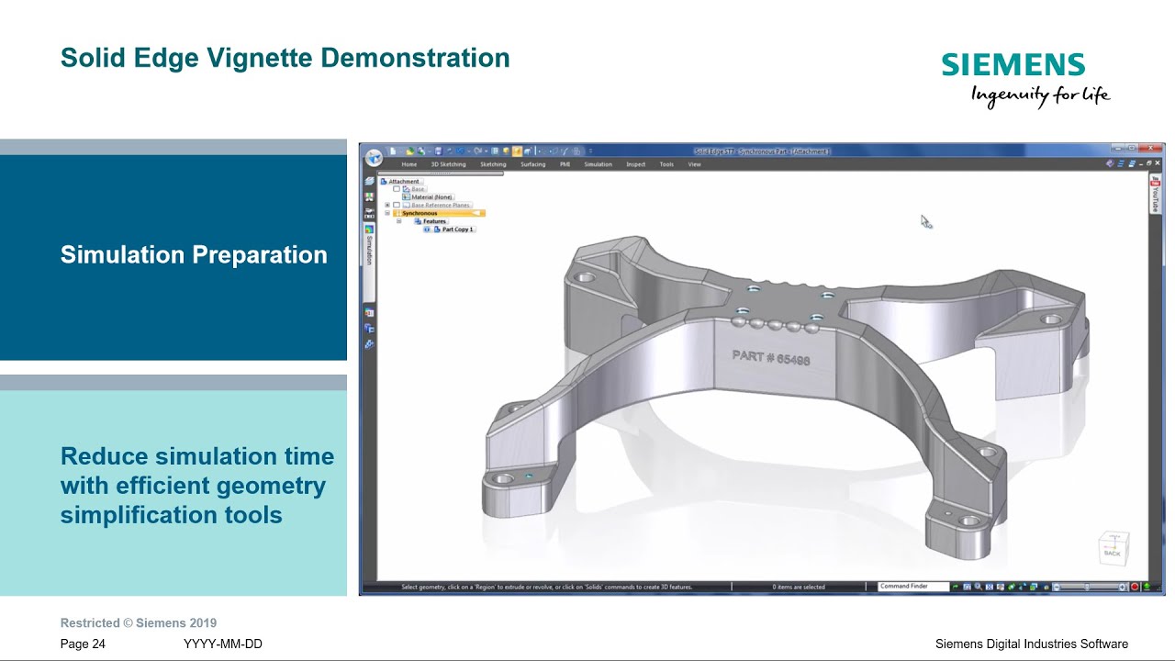Click the Siemens logo on the slide

point(1013,65)
